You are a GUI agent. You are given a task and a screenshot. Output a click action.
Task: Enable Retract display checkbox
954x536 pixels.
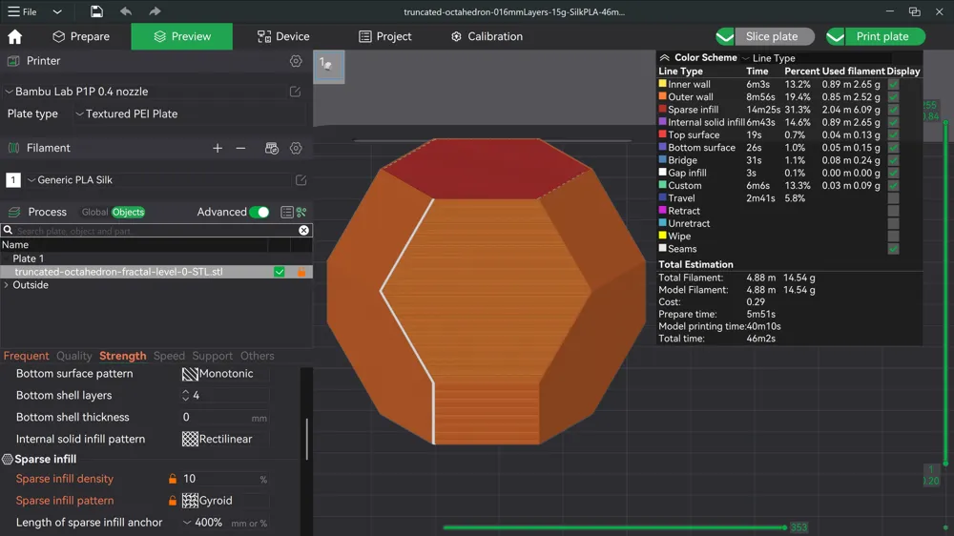(893, 211)
